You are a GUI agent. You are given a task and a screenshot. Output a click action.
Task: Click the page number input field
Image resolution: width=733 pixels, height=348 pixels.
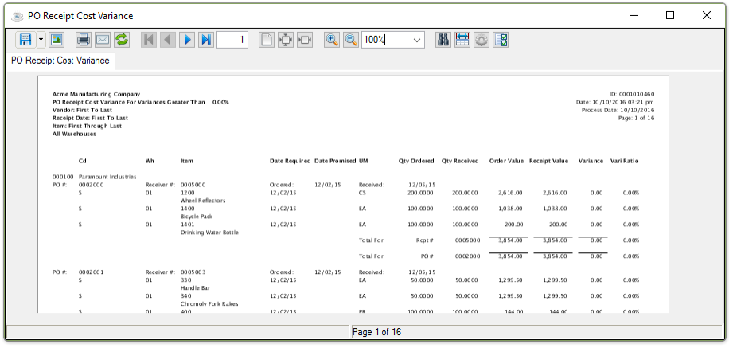tap(232, 40)
